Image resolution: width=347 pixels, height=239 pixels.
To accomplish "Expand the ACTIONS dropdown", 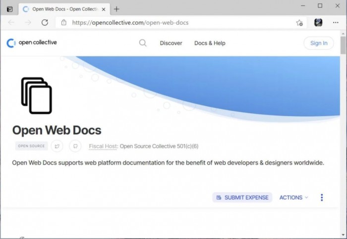I will (x=293, y=197).
